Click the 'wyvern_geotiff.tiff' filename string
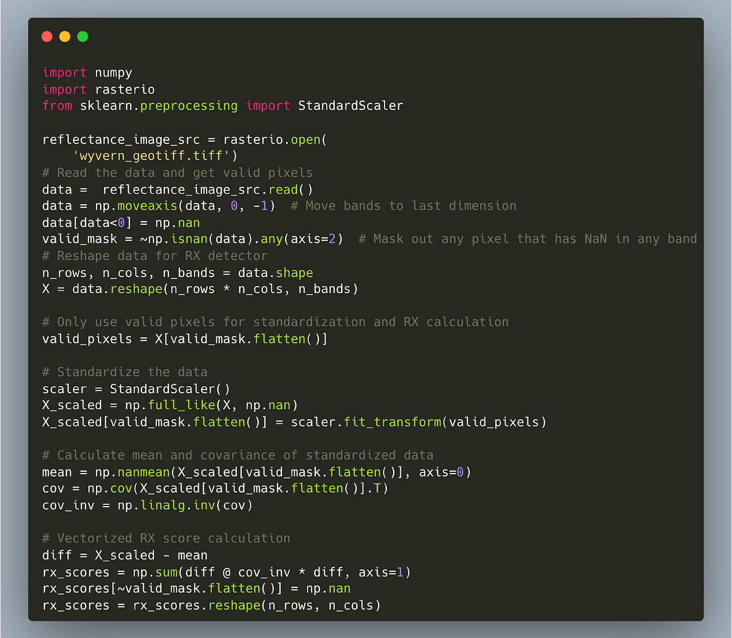Viewport: 732px width, 638px height. coord(151,156)
